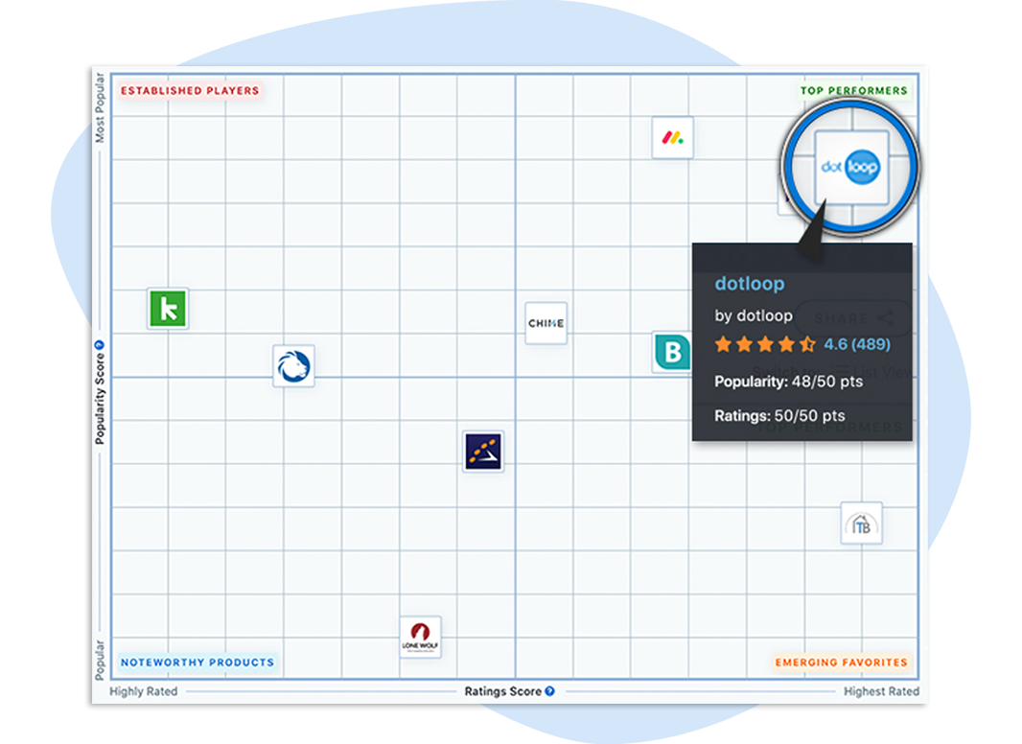Click Popularity Score help question icon
This screenshot has width=1022, height=744.
click(x=100, y=345)
